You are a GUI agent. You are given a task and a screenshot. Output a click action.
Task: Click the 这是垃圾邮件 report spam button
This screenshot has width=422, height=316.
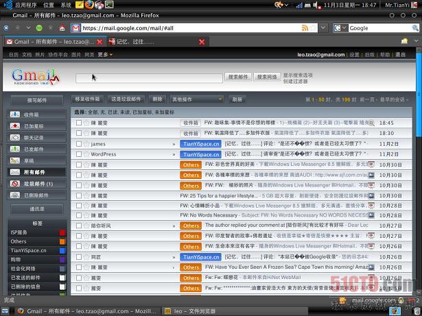point(126,99)
